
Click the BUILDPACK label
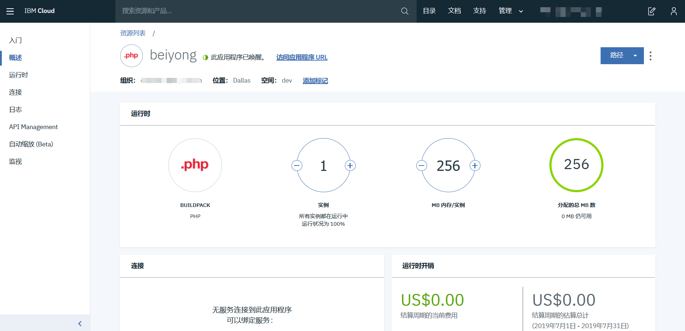click(x=195, y=205)
